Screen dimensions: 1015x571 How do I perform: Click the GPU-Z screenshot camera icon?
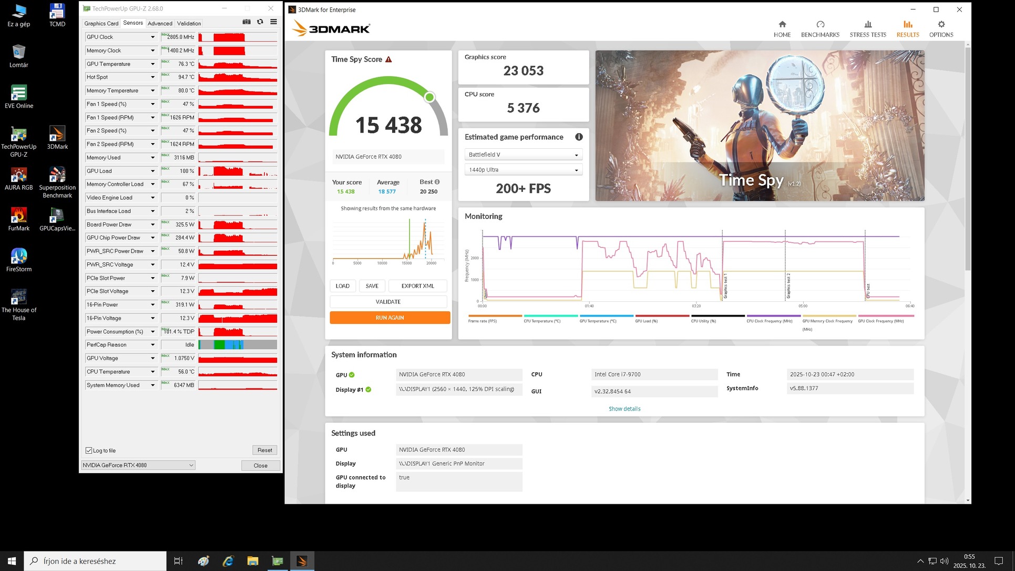coord(246,22)
